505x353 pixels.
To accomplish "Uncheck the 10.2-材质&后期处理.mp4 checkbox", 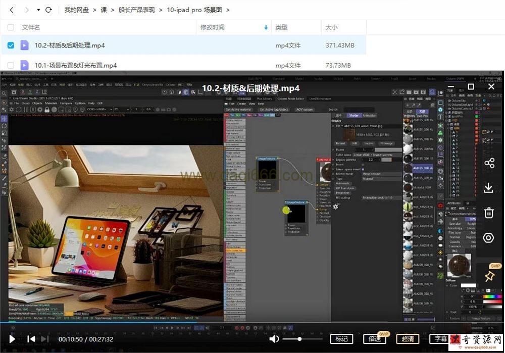I will point(11,45).
